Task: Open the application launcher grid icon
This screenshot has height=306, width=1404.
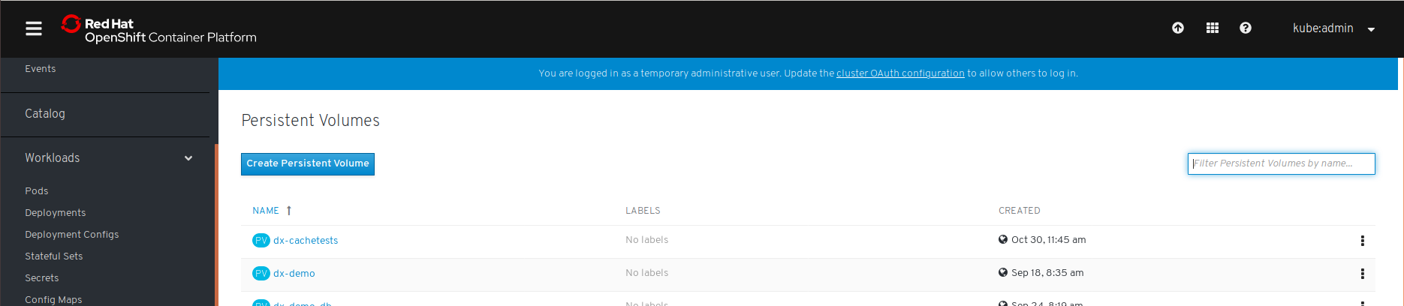Action: (1212, 28)
